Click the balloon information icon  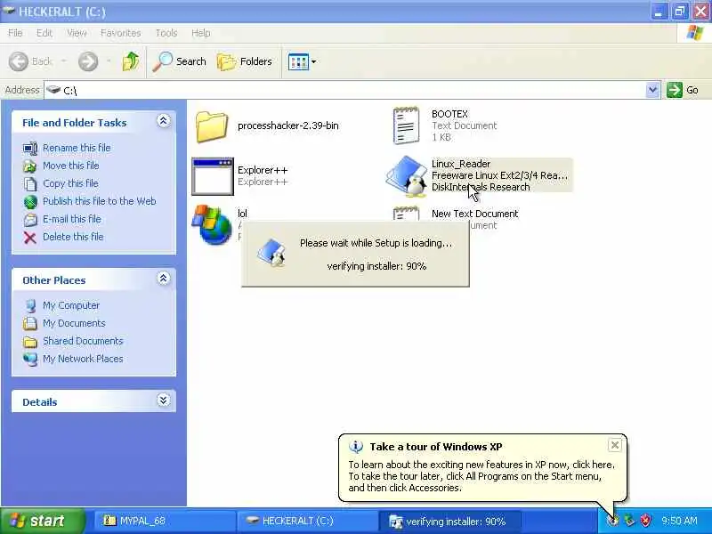355,447
